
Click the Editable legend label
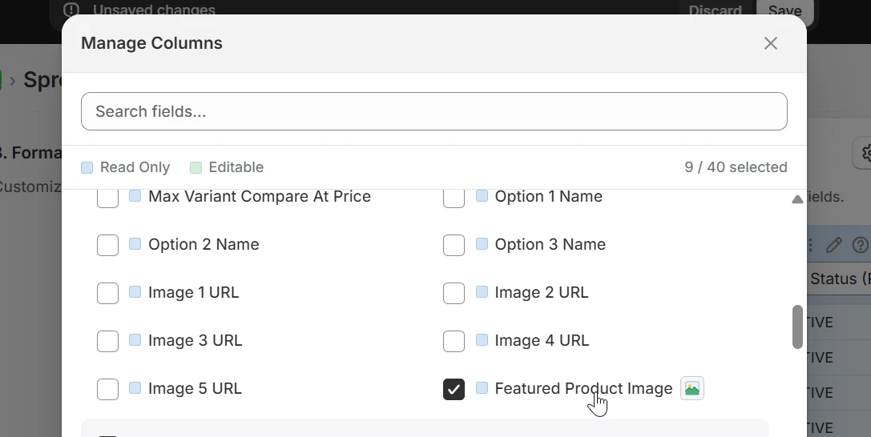pyautogui.click(x=236, y=167)
